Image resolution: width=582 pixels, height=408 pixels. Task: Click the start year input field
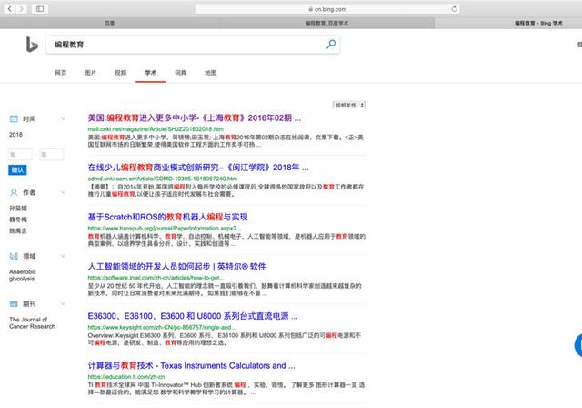pyautogui.click(x=20, y=154)
